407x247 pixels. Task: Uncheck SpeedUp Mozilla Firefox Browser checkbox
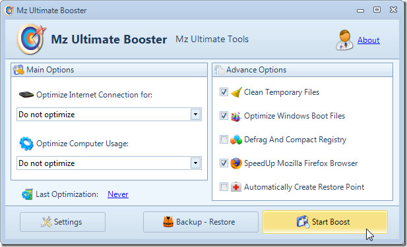point(224,163)
